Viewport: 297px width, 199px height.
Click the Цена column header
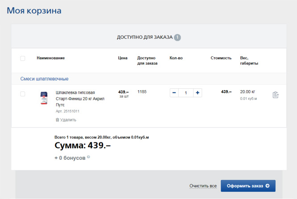click(123, 58)
